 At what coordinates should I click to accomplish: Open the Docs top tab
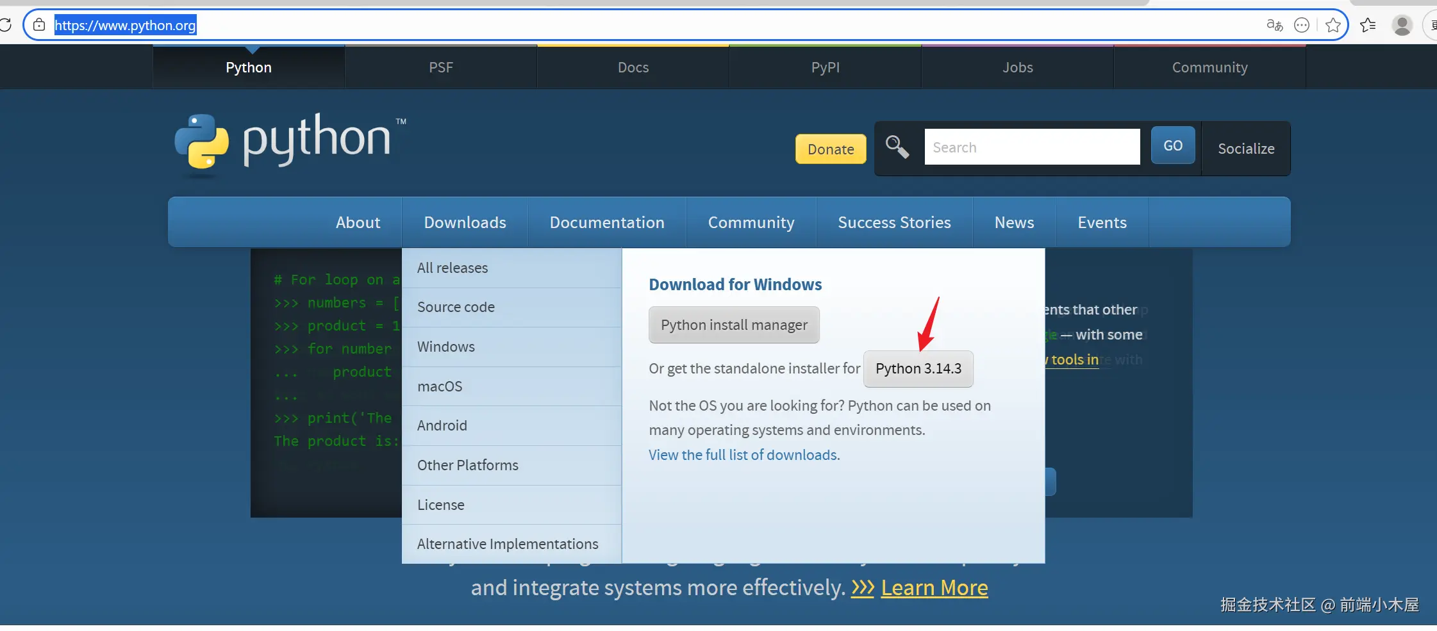coord(633,67)
